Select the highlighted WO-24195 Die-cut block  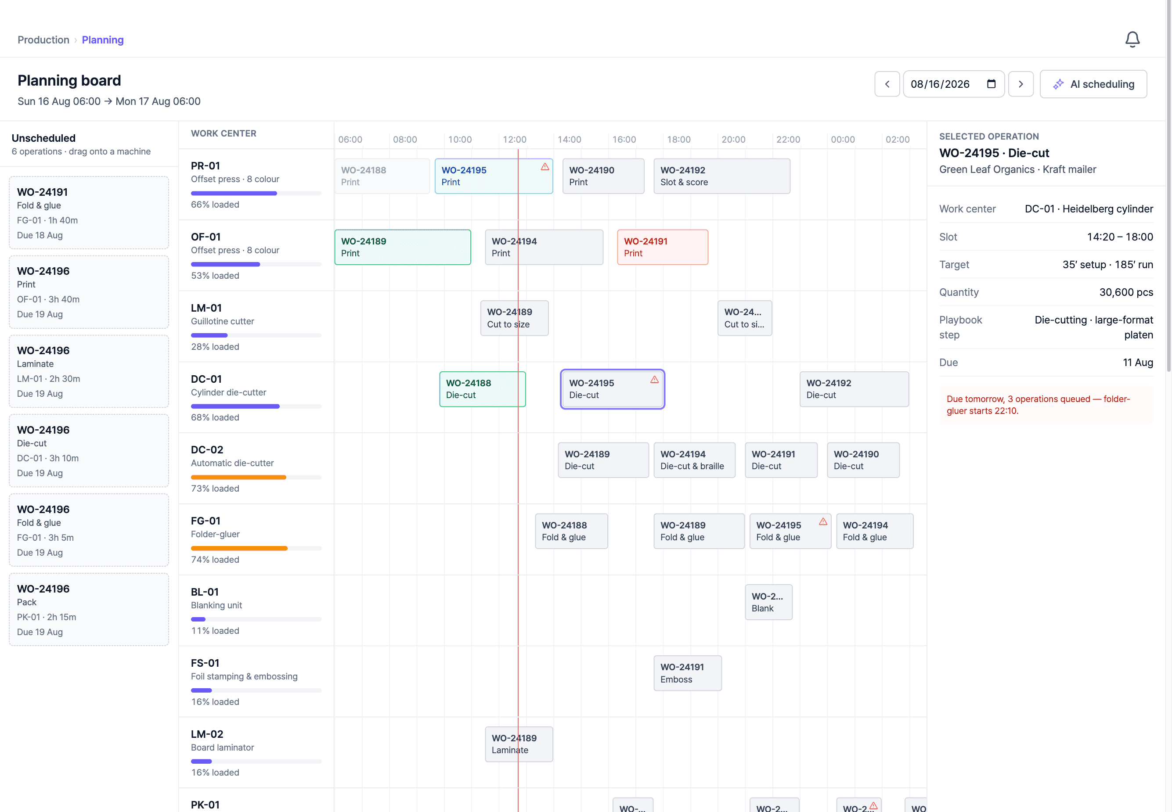[x=612, y=389]
